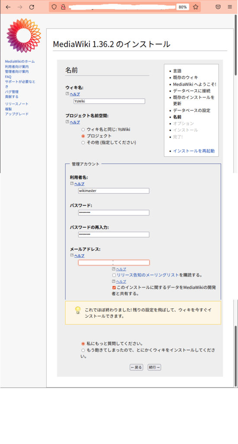Viewport: 238px width, 444px height.
Task: Open the リリース告知のメーリングリスト link
Action: coord(148,275)
